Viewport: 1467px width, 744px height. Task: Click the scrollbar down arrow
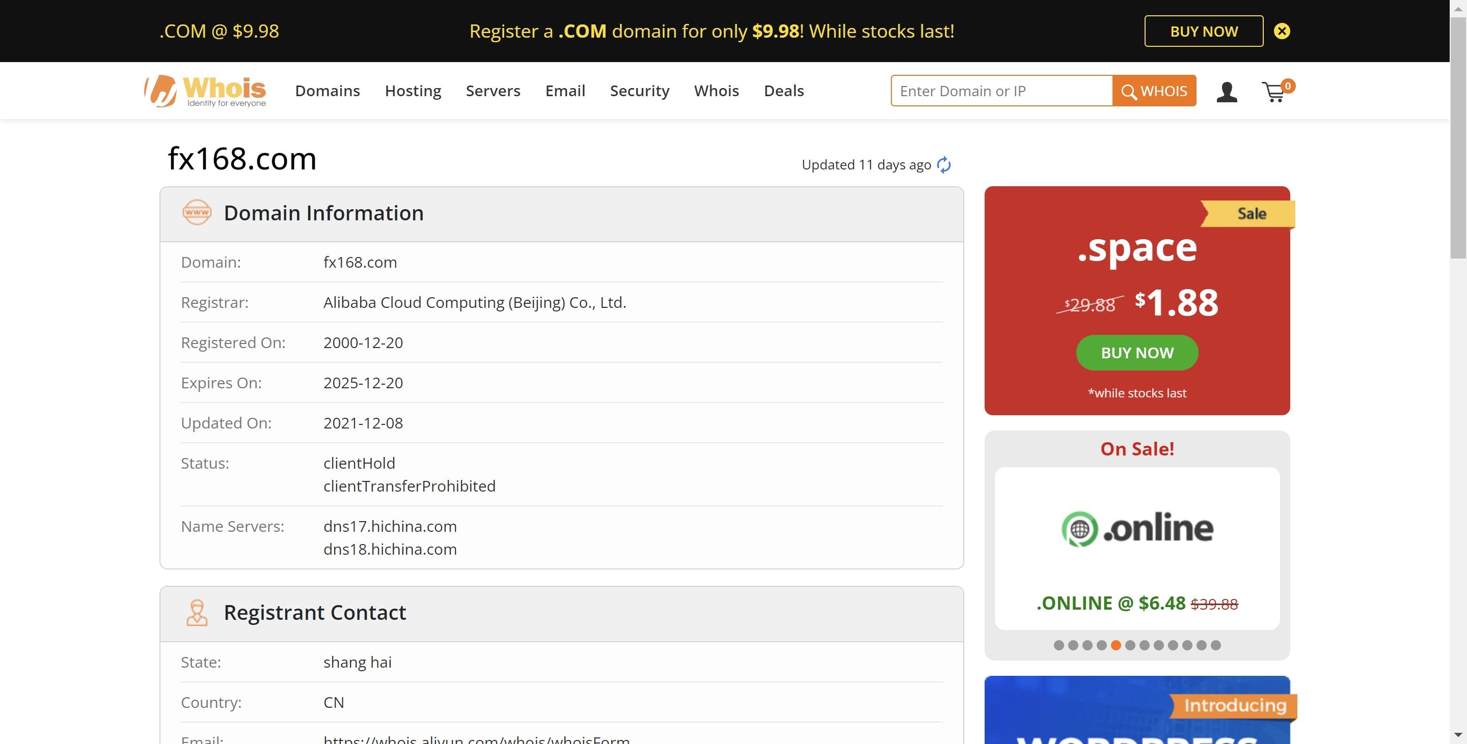1458,735
